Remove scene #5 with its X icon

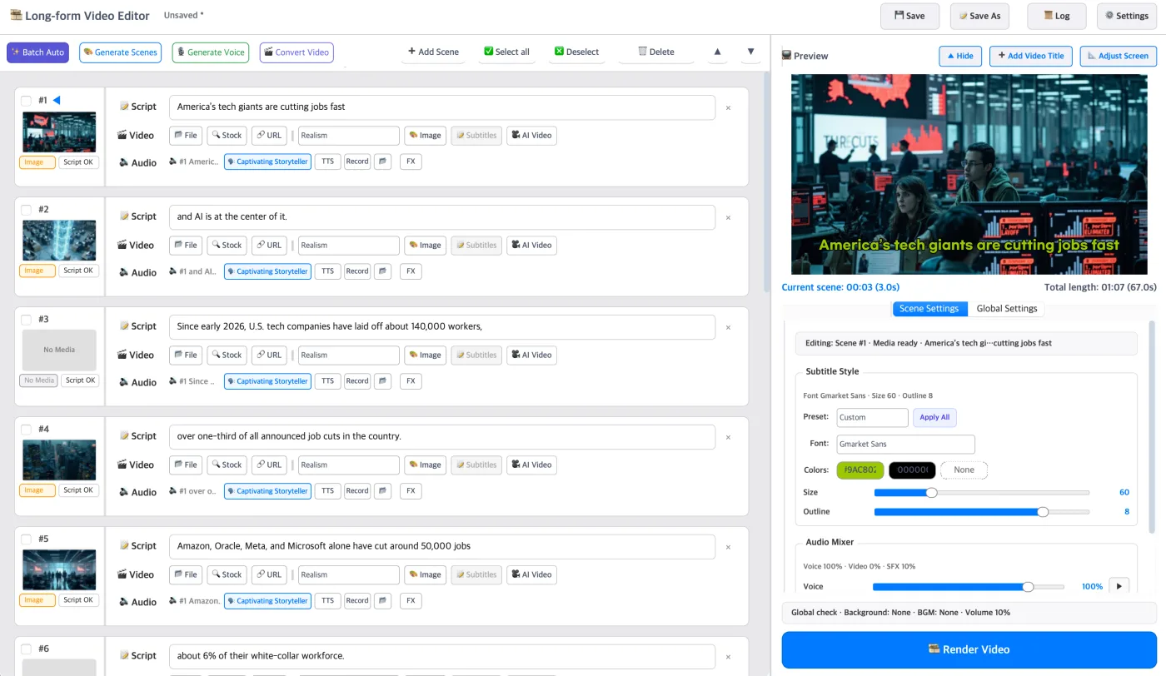pyautogui.click(x=728, y=548)
